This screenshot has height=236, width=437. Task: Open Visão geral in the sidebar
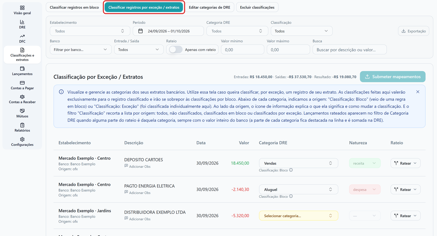coord(22,10)
